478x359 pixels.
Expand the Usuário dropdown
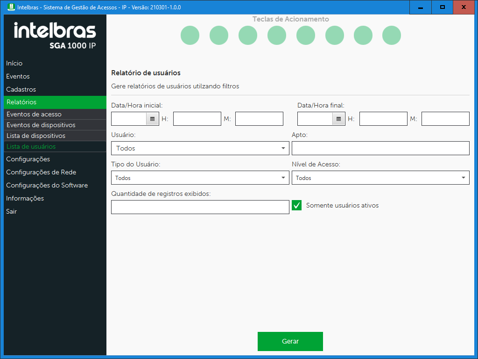(x=200, y=148)
